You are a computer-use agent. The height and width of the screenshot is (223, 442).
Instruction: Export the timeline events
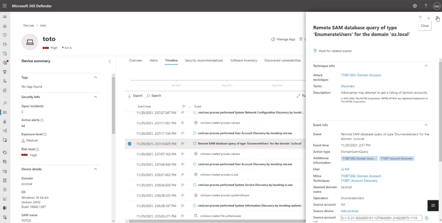coord(135,96)
